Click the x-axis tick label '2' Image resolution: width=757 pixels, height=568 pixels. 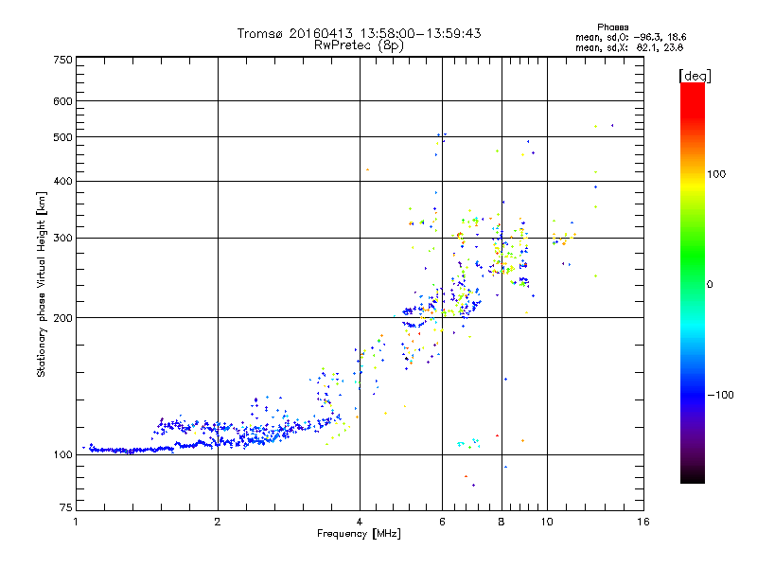coord(218,522)
